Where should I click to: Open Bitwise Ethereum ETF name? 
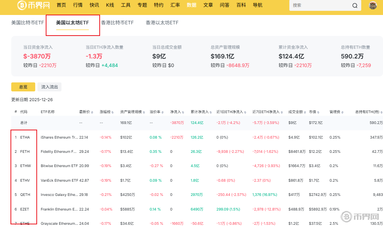pyautogui.click(x=59, y=166)
